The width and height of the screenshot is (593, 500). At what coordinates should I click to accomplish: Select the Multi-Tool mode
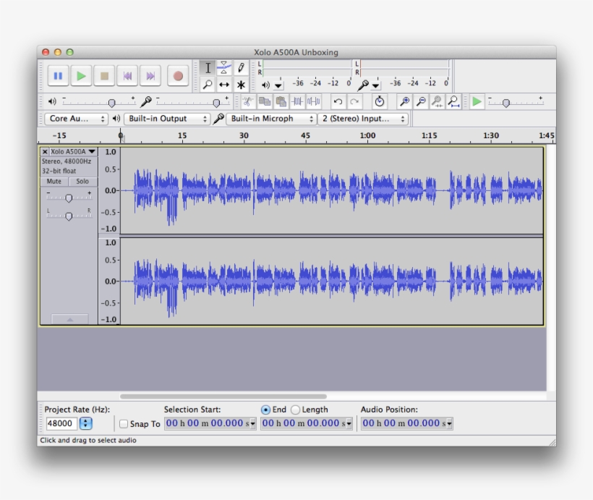click(241, 85)
